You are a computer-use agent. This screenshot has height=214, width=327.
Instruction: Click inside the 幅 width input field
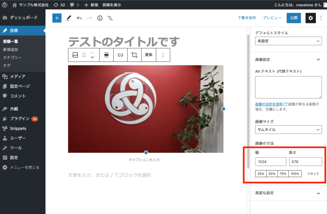point(271,162)
